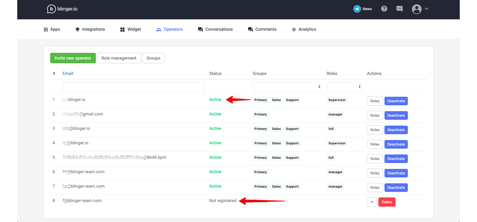Open the Groups filter dropdown
Viewport: 477px width, 222px height.
pyautogui.click(x=287, y=87)
